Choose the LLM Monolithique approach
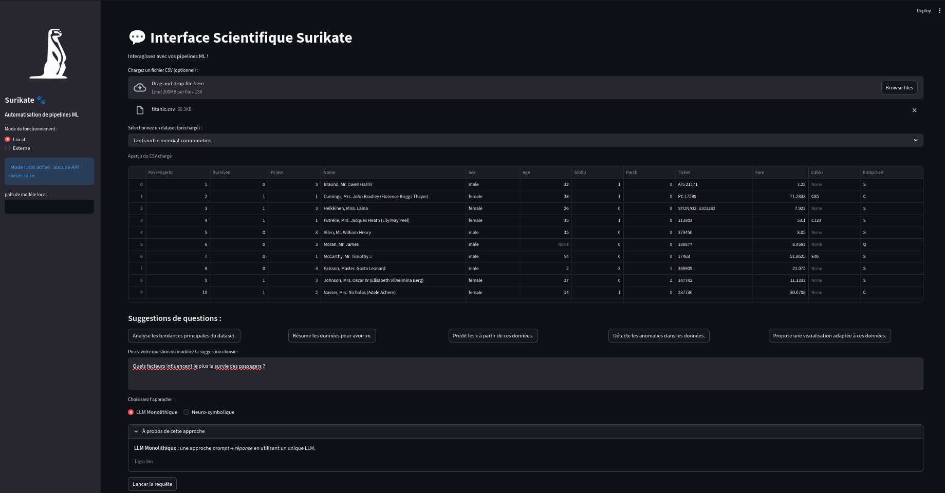The height and width of the screenshot is (493, 945). (131, 412)
